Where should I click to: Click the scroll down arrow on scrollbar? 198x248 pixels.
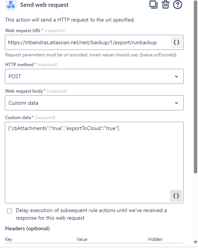[195, 242]
